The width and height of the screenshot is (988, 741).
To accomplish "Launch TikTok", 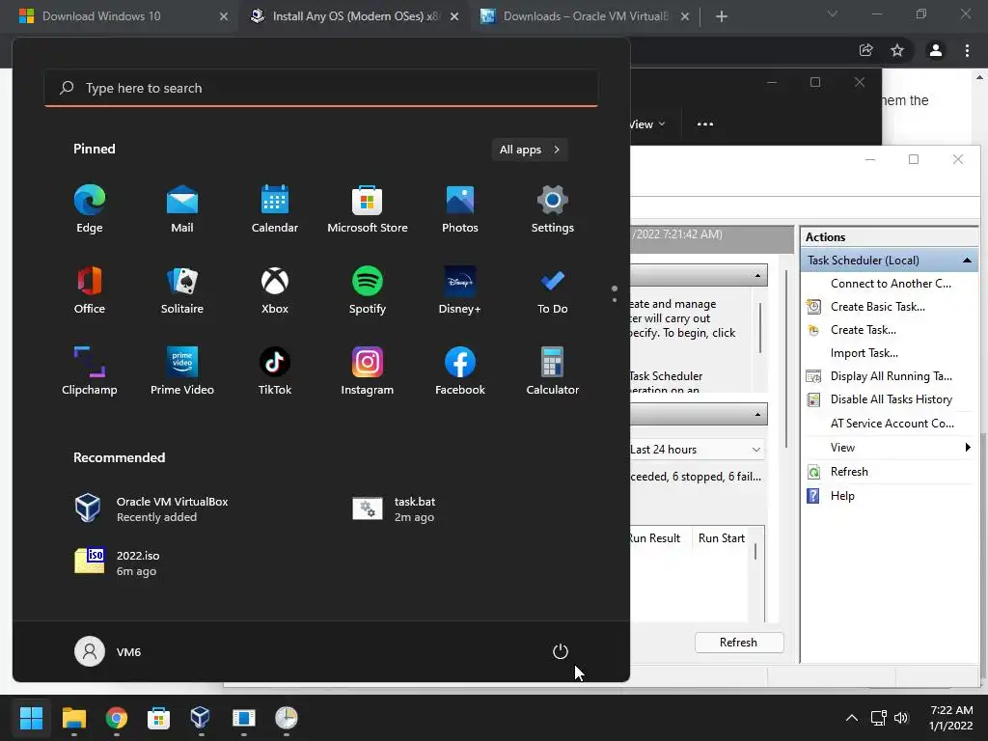I will point(275,371).
